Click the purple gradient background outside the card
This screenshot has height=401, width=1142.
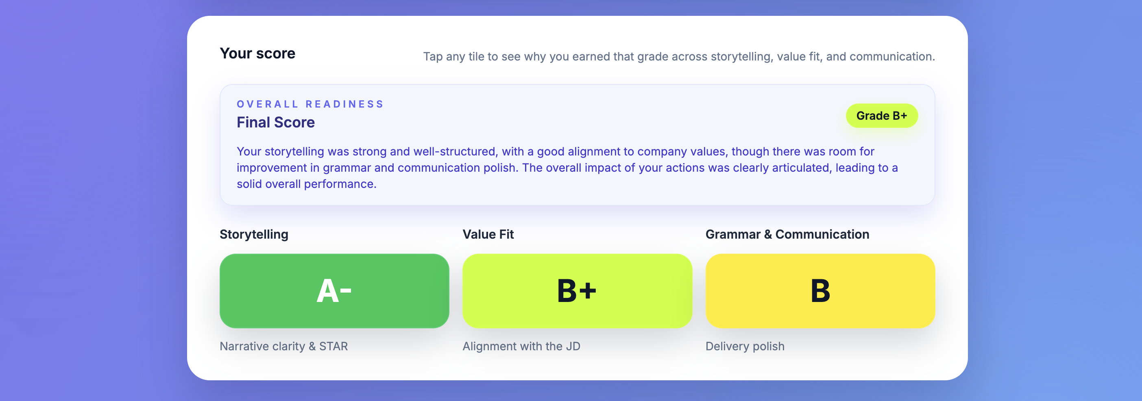pyautogui.click(x=89, y=199)
